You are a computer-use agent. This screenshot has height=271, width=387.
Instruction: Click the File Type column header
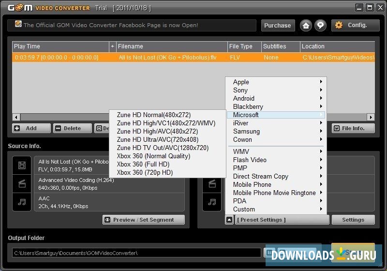point(244,46)
